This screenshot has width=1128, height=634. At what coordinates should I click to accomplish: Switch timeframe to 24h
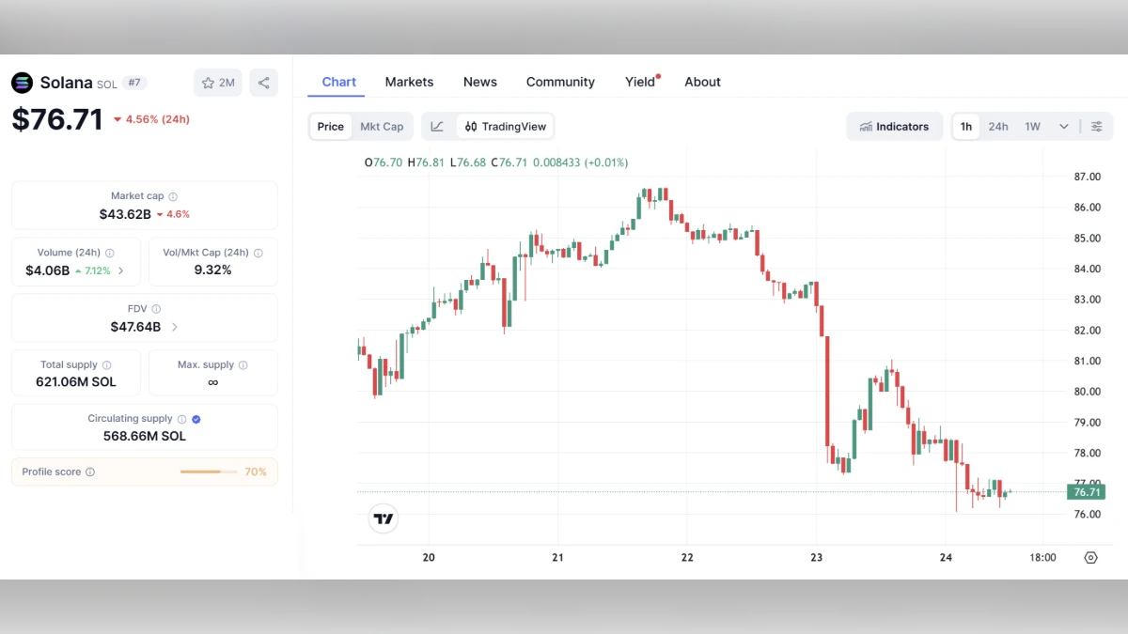click(x=998, y=126)
